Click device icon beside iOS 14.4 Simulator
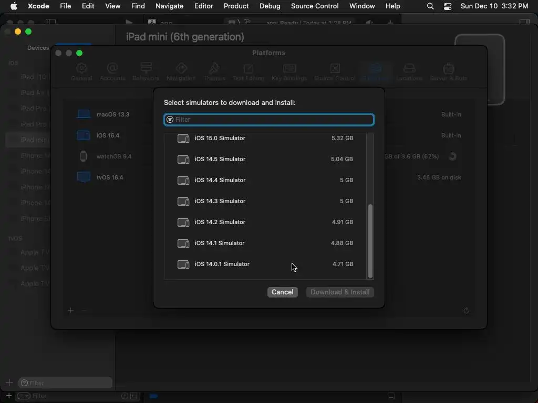 coord(183,181)
